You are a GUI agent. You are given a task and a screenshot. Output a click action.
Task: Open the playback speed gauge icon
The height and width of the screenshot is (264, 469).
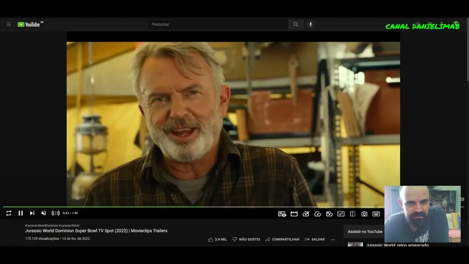click(x=317, y=214)
